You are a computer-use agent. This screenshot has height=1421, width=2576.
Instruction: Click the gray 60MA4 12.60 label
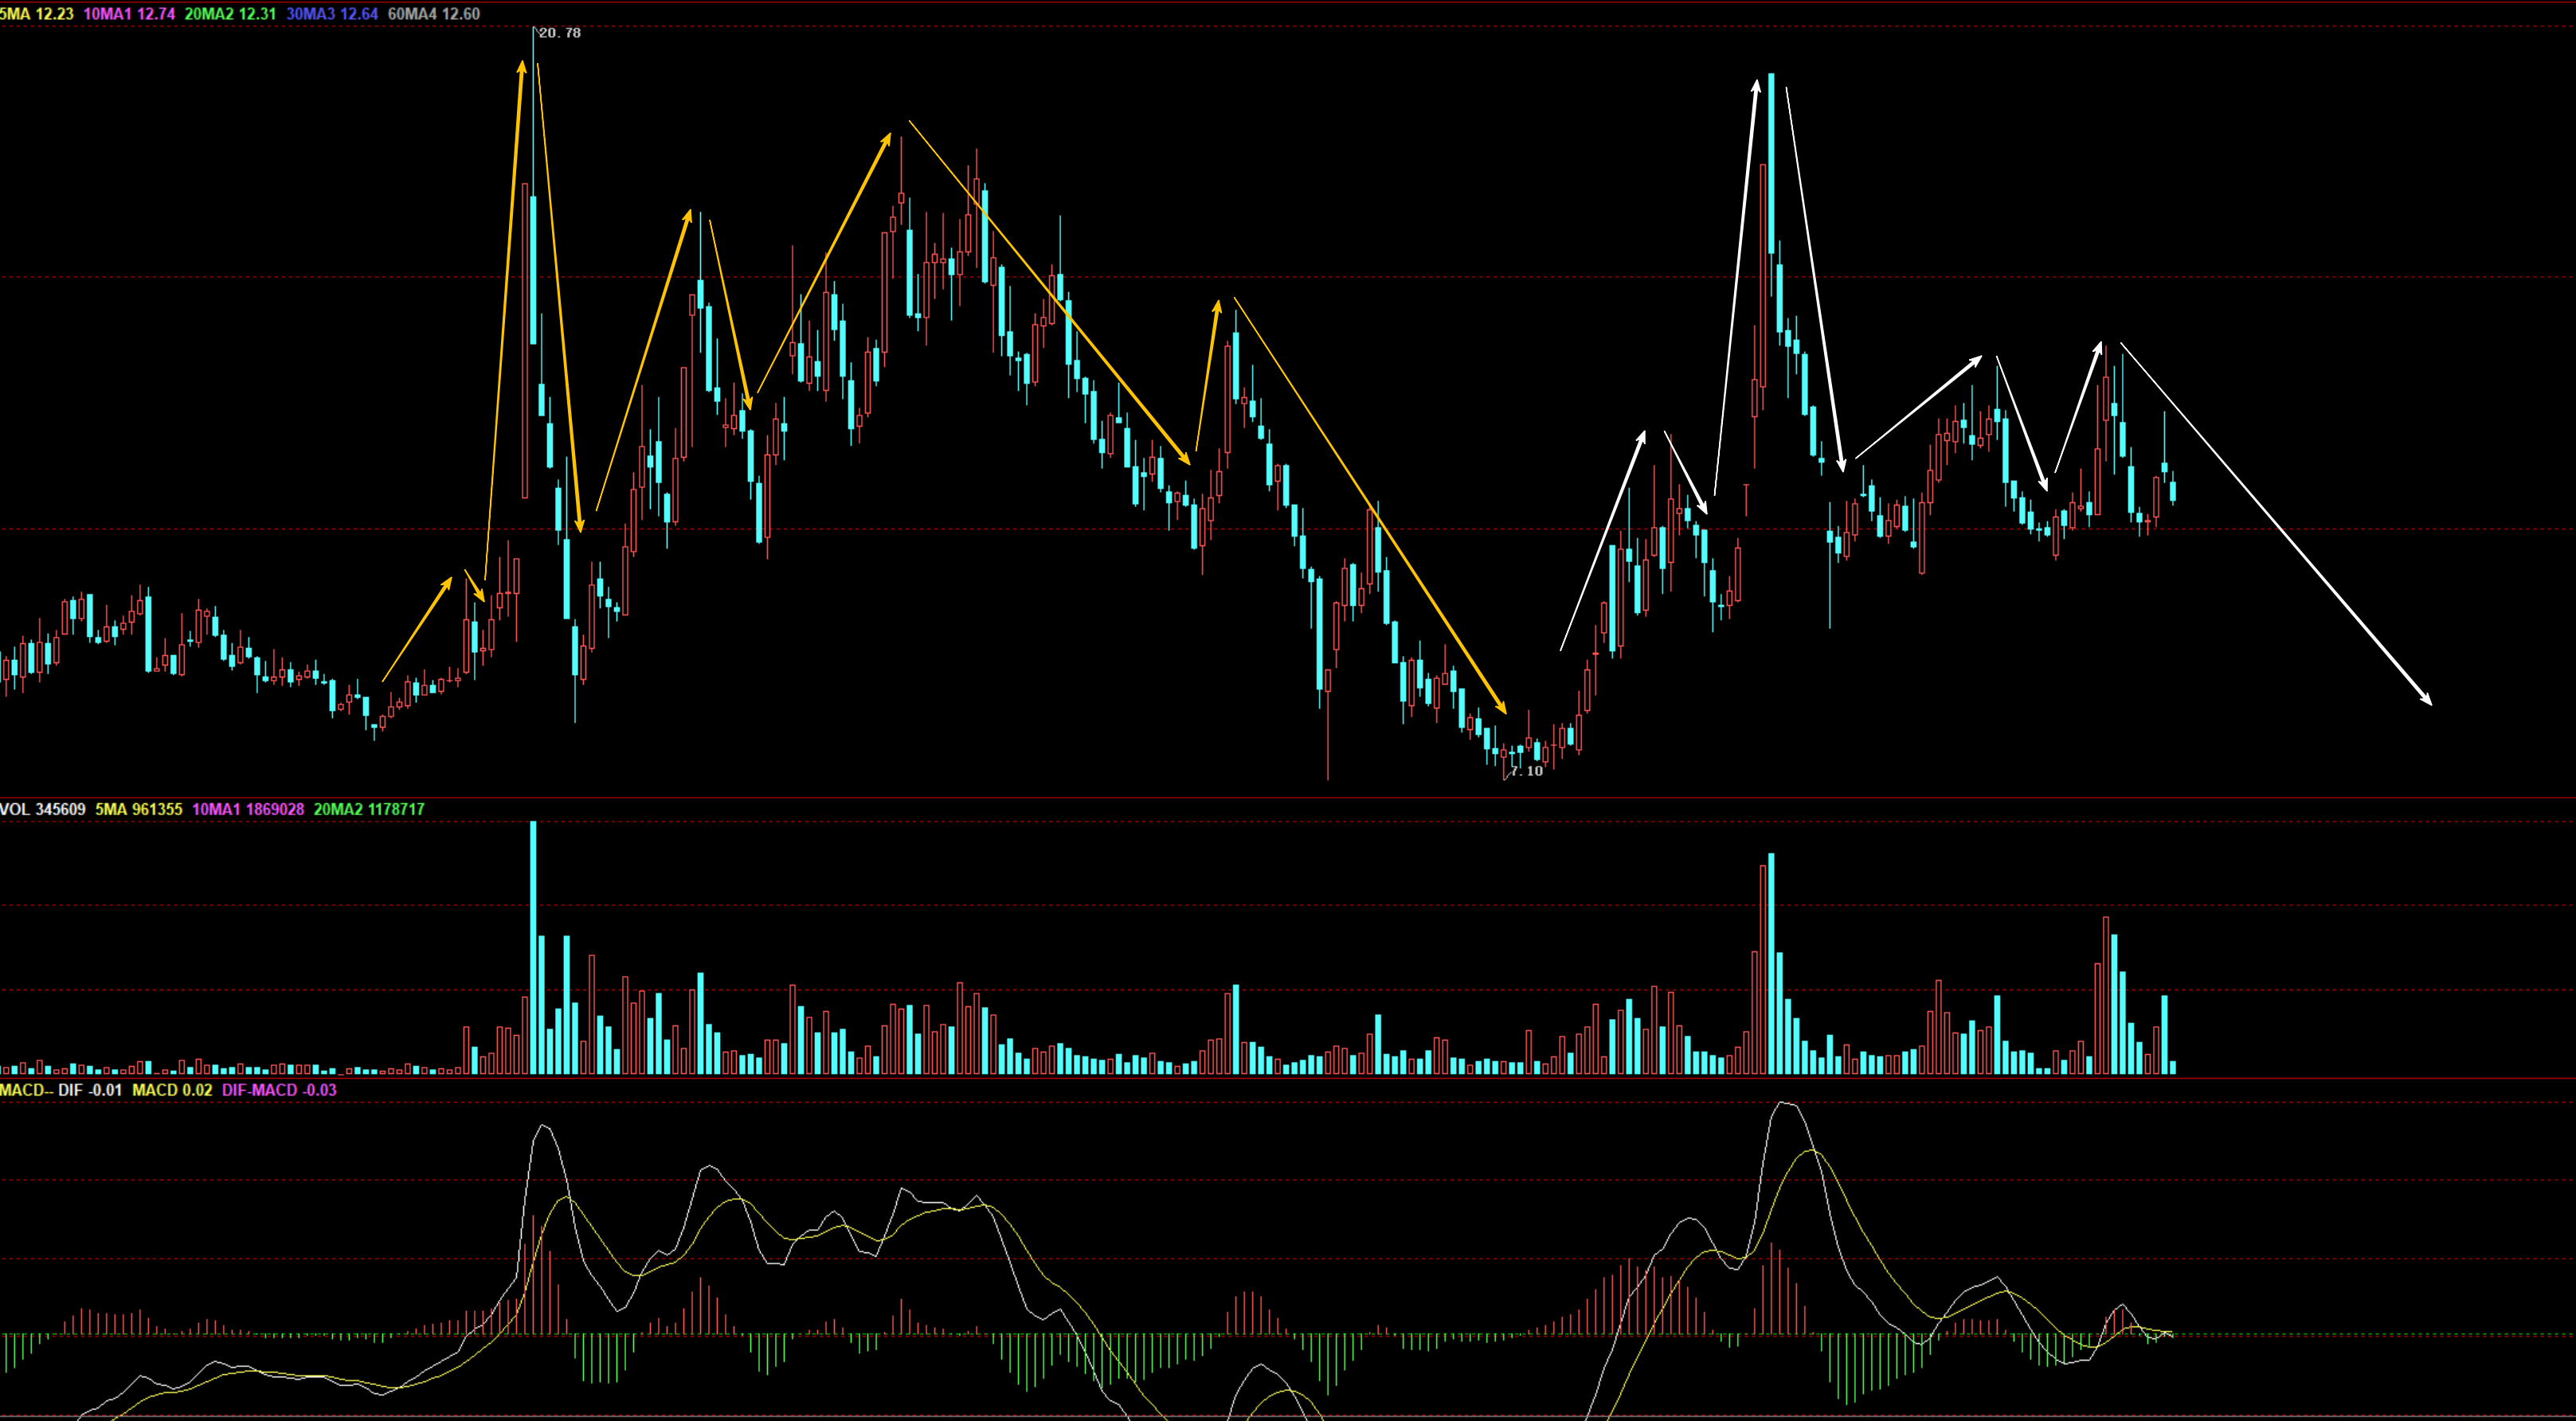tap(433, 14)
